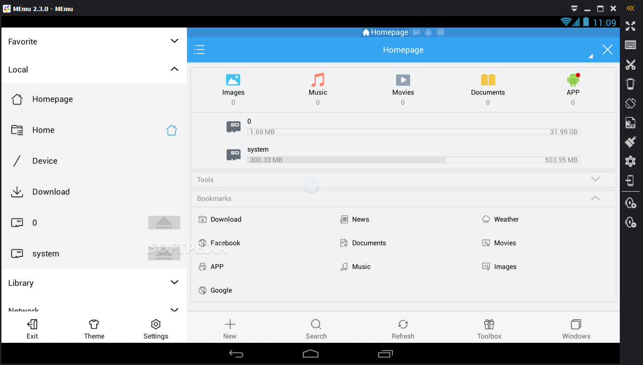
Task: Toggle MEmu fullscreen mode
Action: coord(630,26)
